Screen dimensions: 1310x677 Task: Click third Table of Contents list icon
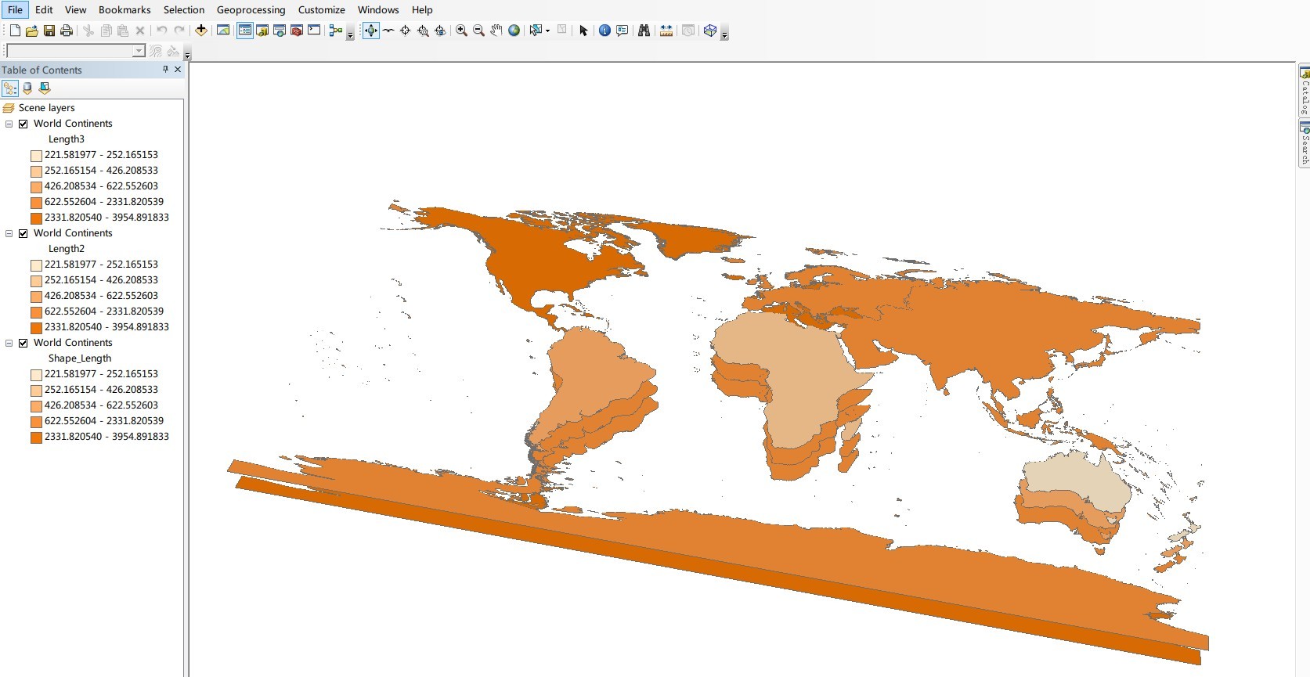pyautogui.click(x=45, y=88)
